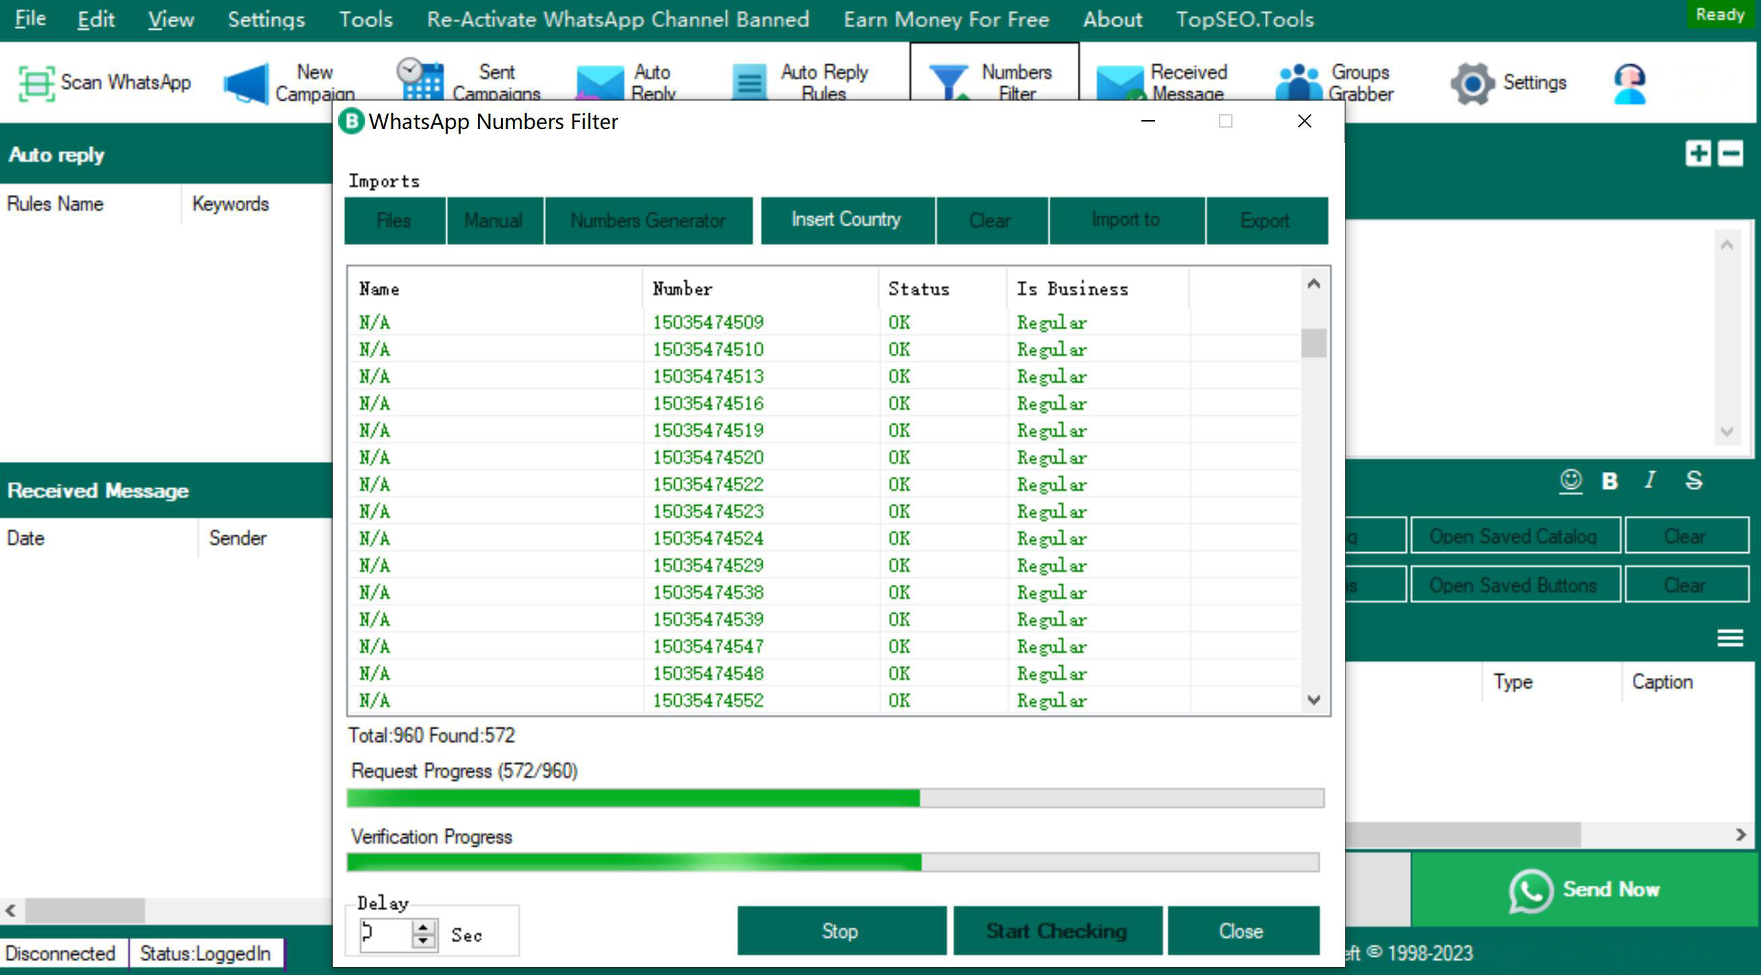Image resolution: width=1761 pixels, height=975 pixels.
Task: Click the Auto Reply envelope icon
Action: (x=599, y=84)
